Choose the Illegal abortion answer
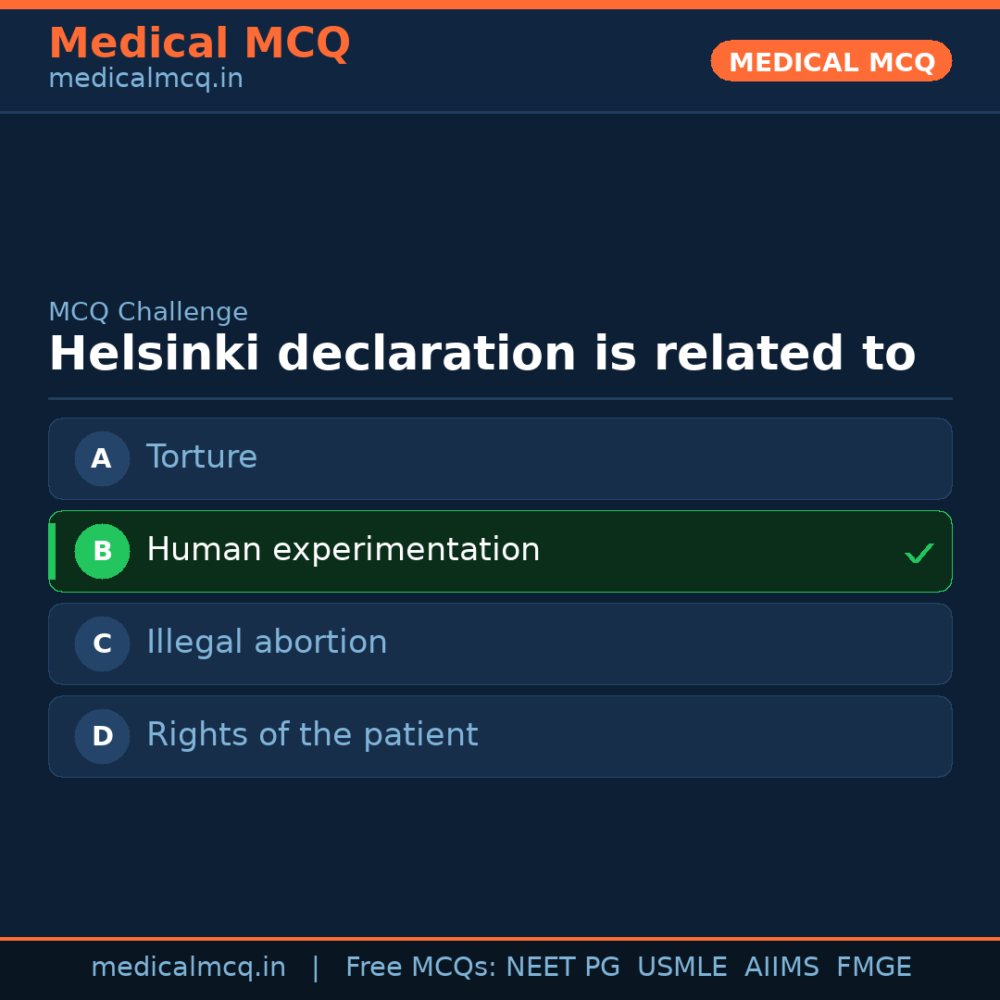Viewport: 1000px width, 1000px height. pyautogui.click(x=267, y=643)
